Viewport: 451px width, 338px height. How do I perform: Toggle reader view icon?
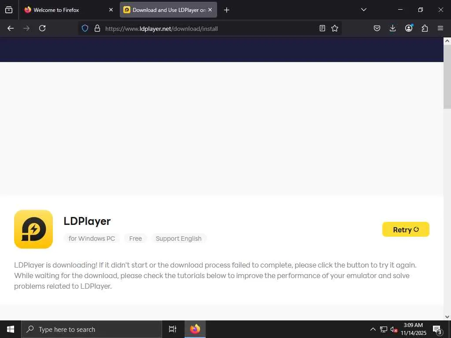click(x=322, y=28)
